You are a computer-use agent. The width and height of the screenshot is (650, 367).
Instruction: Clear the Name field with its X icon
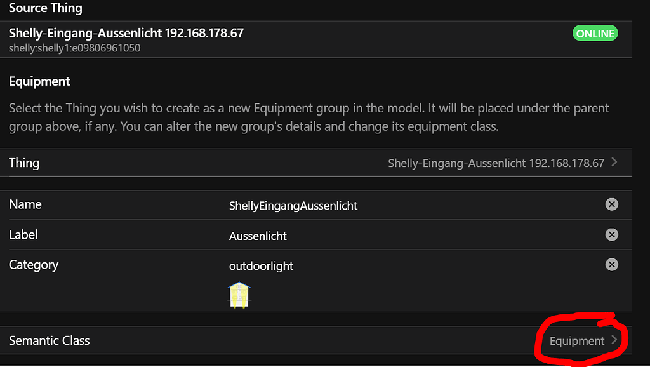[611, 204]
